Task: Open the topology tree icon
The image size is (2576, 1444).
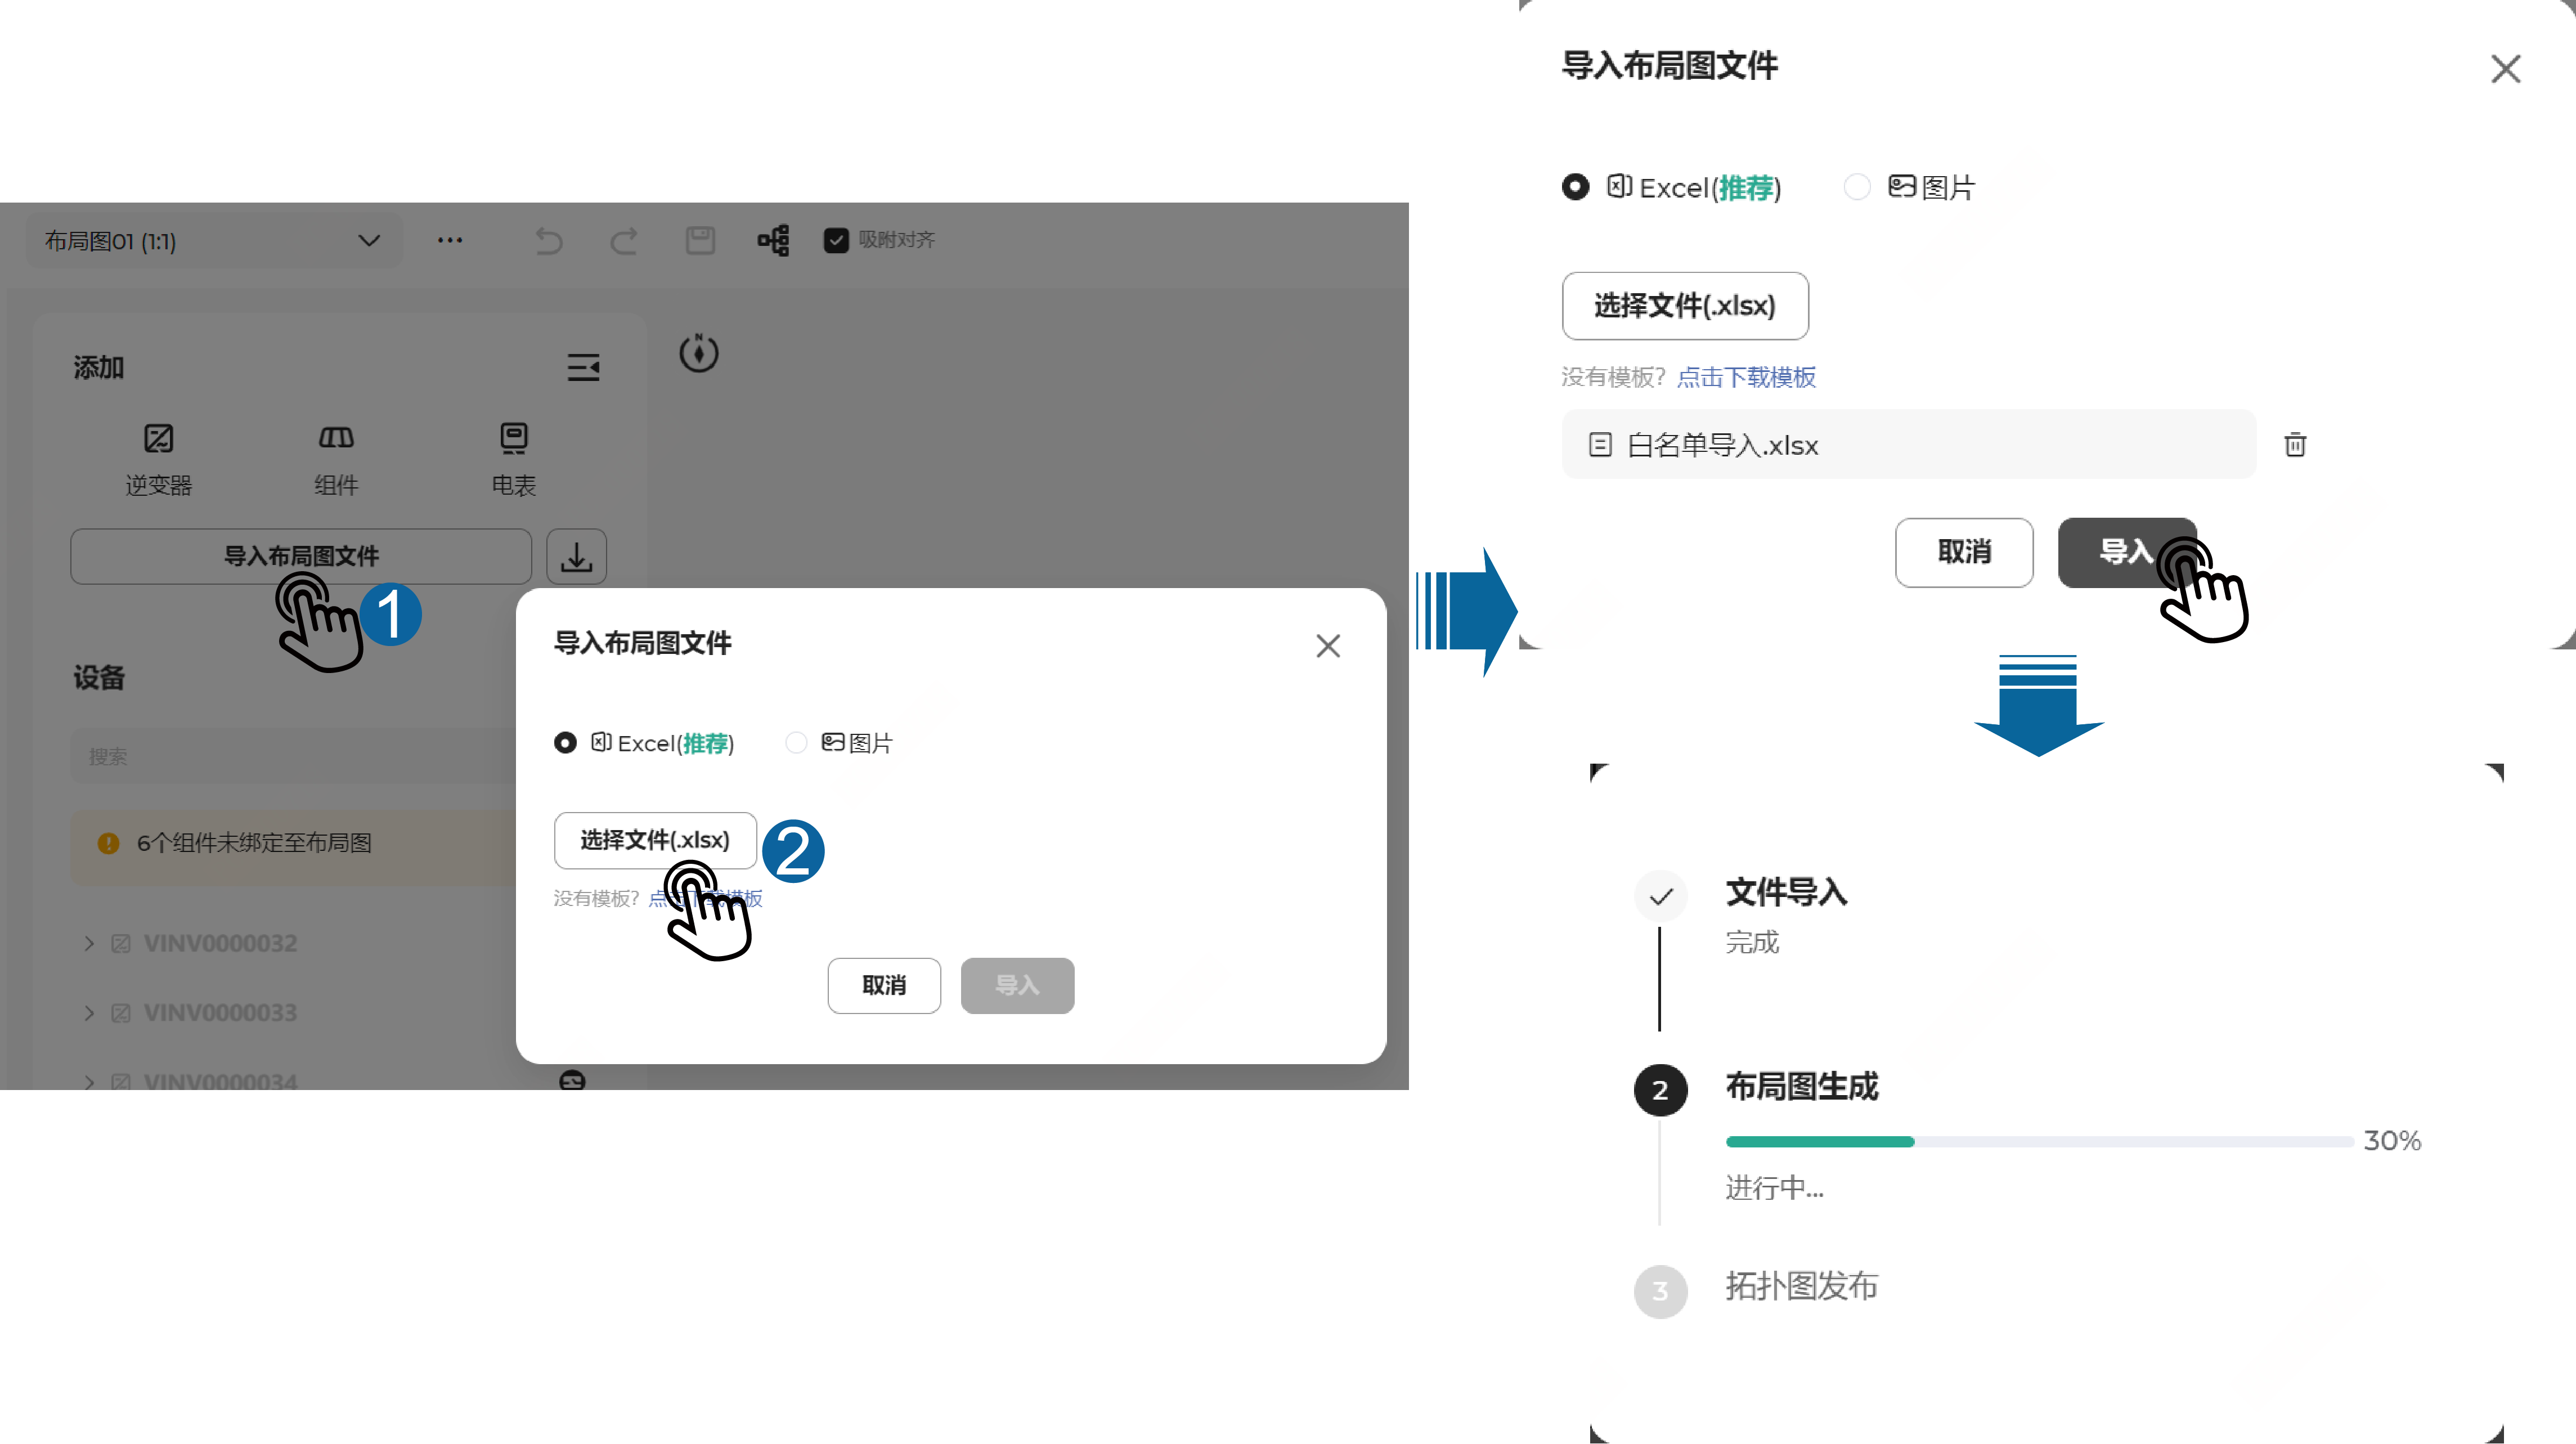Action: [x=773, y=240]
